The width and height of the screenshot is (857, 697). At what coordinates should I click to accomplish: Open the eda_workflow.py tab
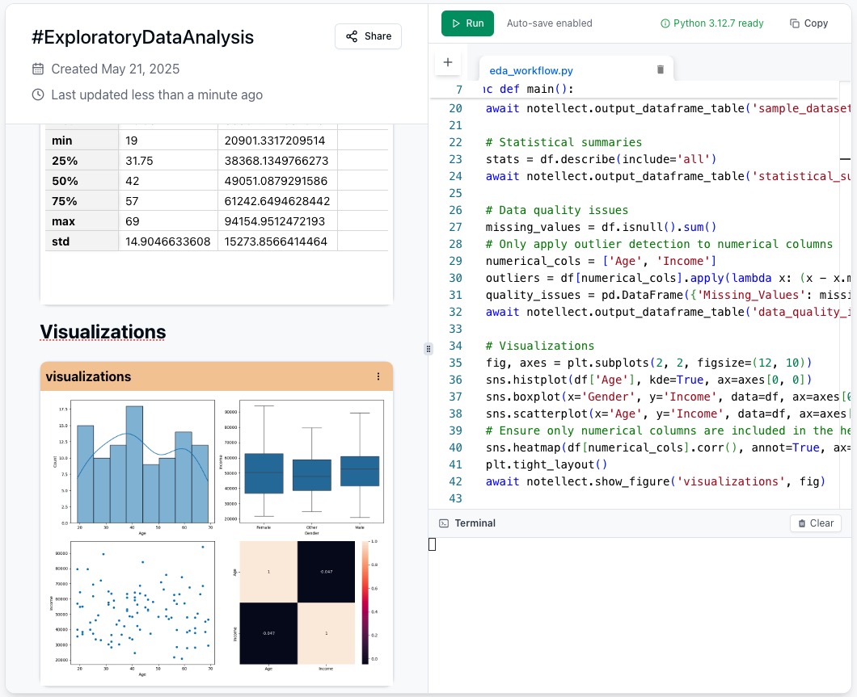(530, 70)
